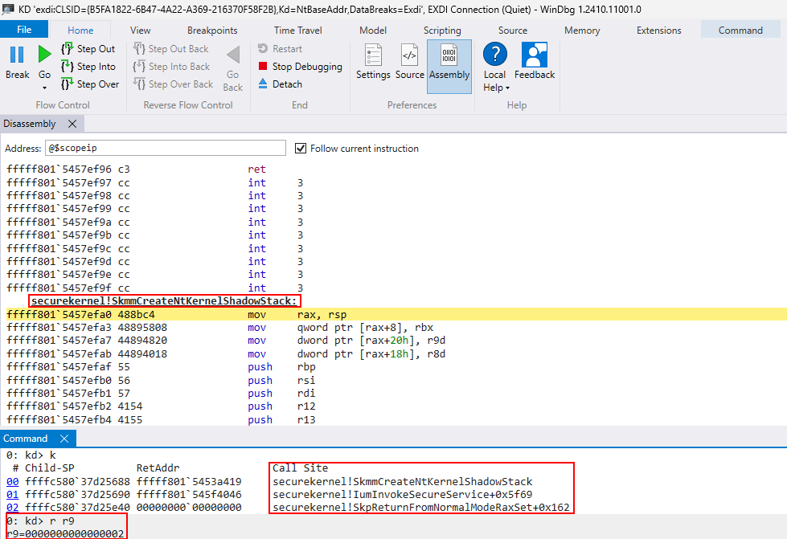Click stack frame 01 link
The image size is (787, 539).
point(13,494)
